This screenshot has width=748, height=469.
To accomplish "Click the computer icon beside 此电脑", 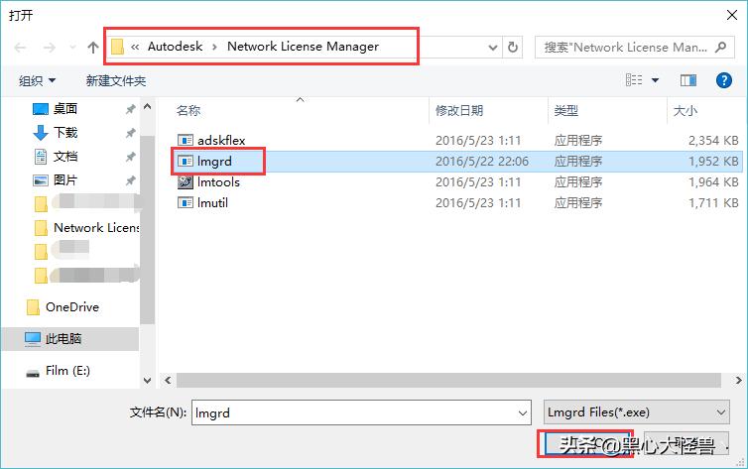I will point(33,339).
